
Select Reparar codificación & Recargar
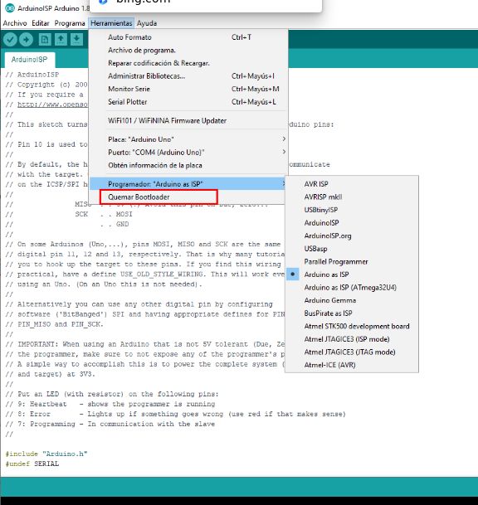click(188, 63)
